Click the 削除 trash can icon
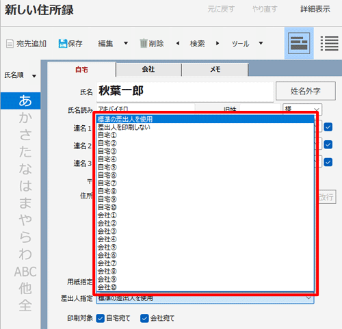Image resolution: width=342 pixels, height=329 pixels. tap(144, 43)
